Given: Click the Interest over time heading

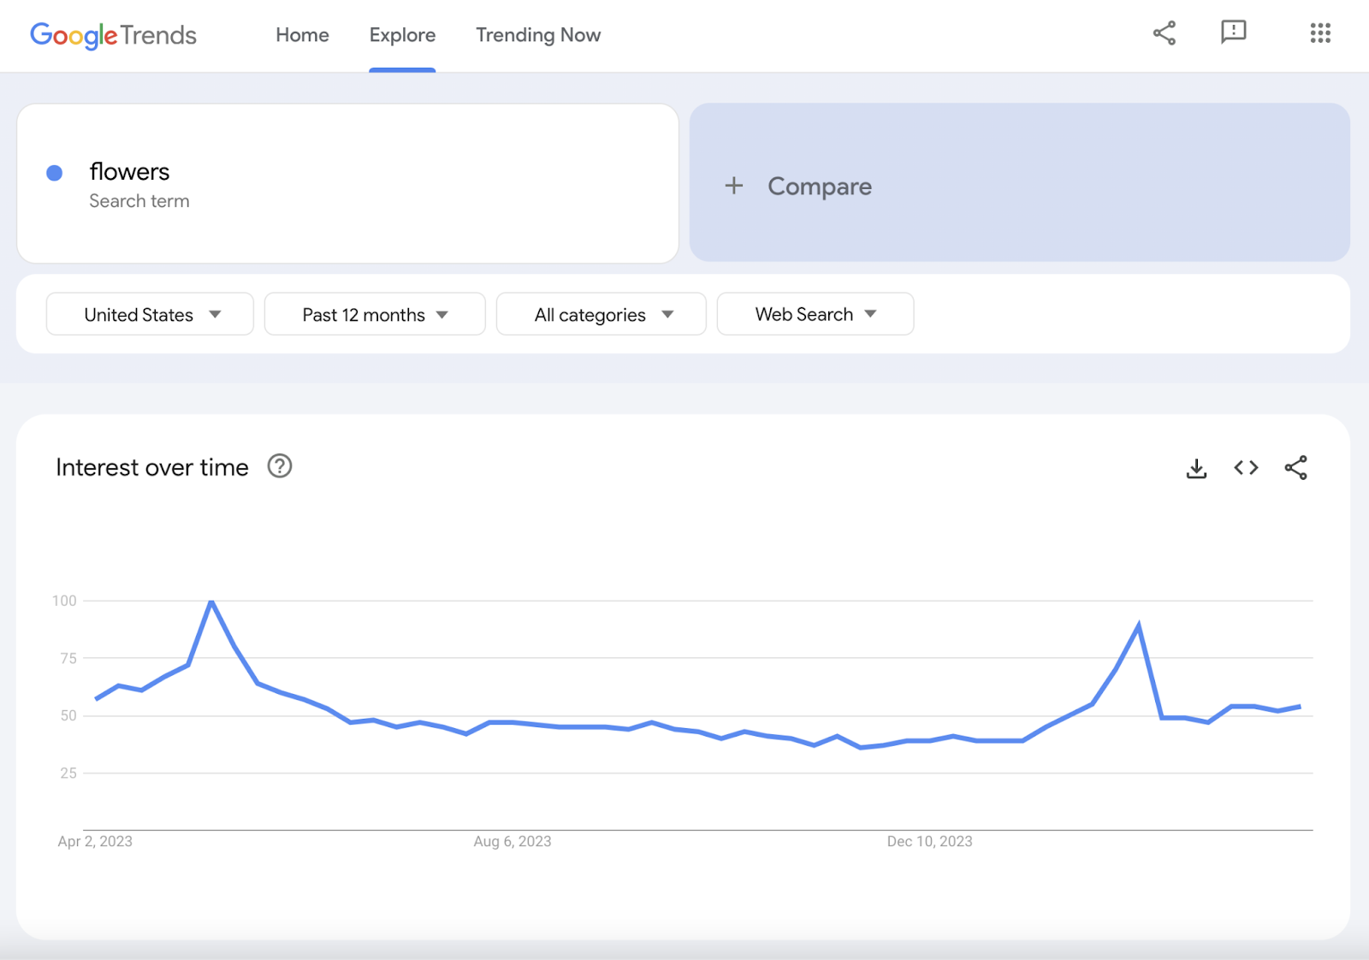Looking at the screenshot, I should [152, 467].
